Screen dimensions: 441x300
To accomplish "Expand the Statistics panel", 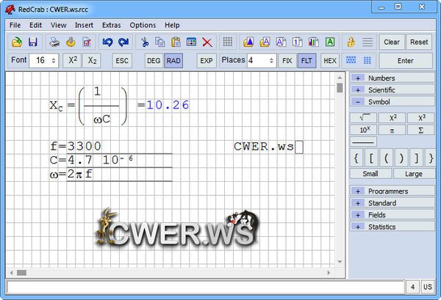I will pyautogui.click(x=358, y=227).
